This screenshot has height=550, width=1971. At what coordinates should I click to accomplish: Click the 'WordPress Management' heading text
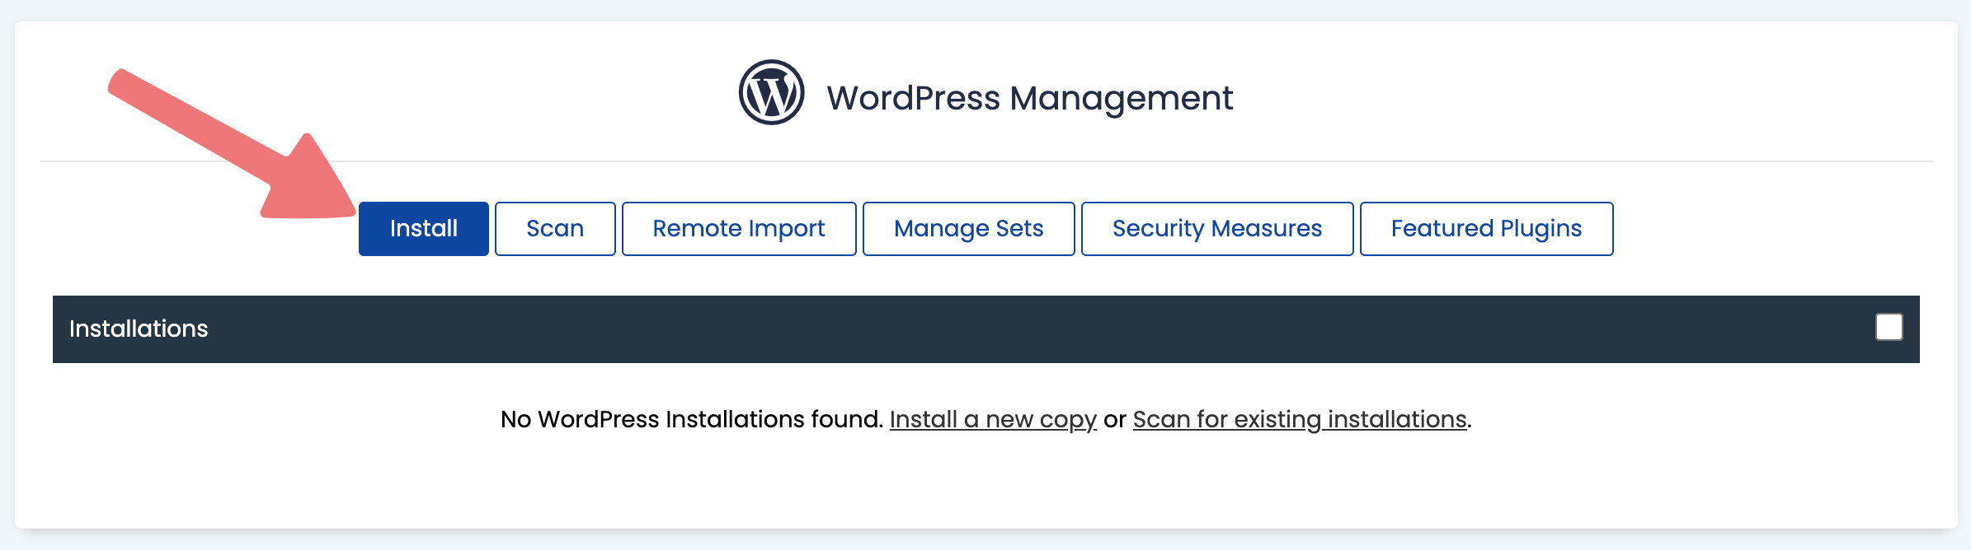(1030, 99)
